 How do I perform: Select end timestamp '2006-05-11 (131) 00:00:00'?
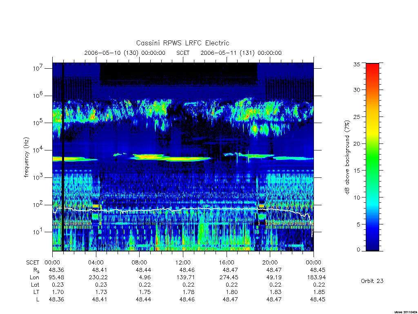(241, 53)
